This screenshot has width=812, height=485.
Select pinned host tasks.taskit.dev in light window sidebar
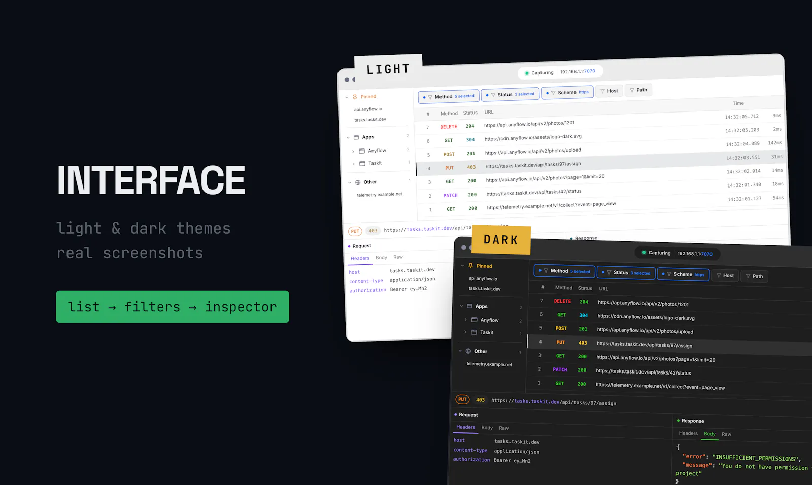(x=370, y=120)
